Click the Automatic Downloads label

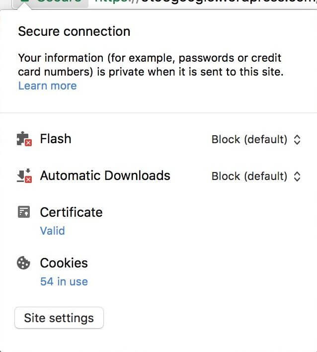[105, 176]
